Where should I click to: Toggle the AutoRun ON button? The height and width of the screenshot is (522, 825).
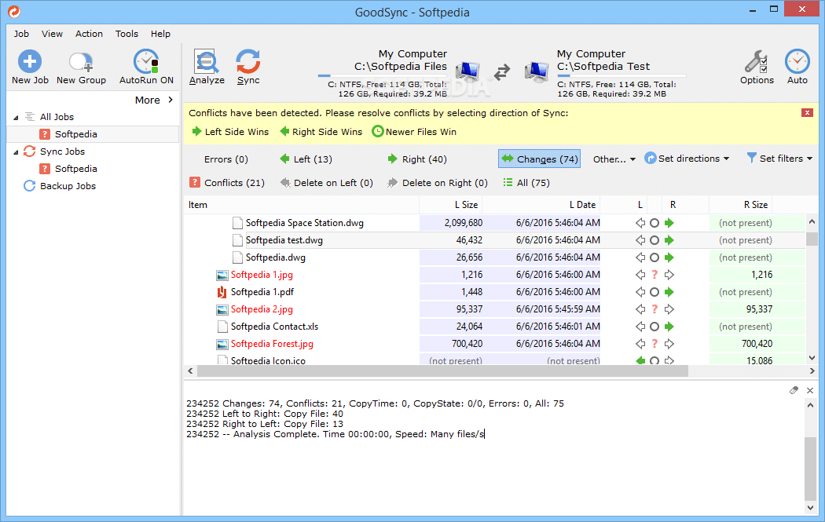pos(146,63)
